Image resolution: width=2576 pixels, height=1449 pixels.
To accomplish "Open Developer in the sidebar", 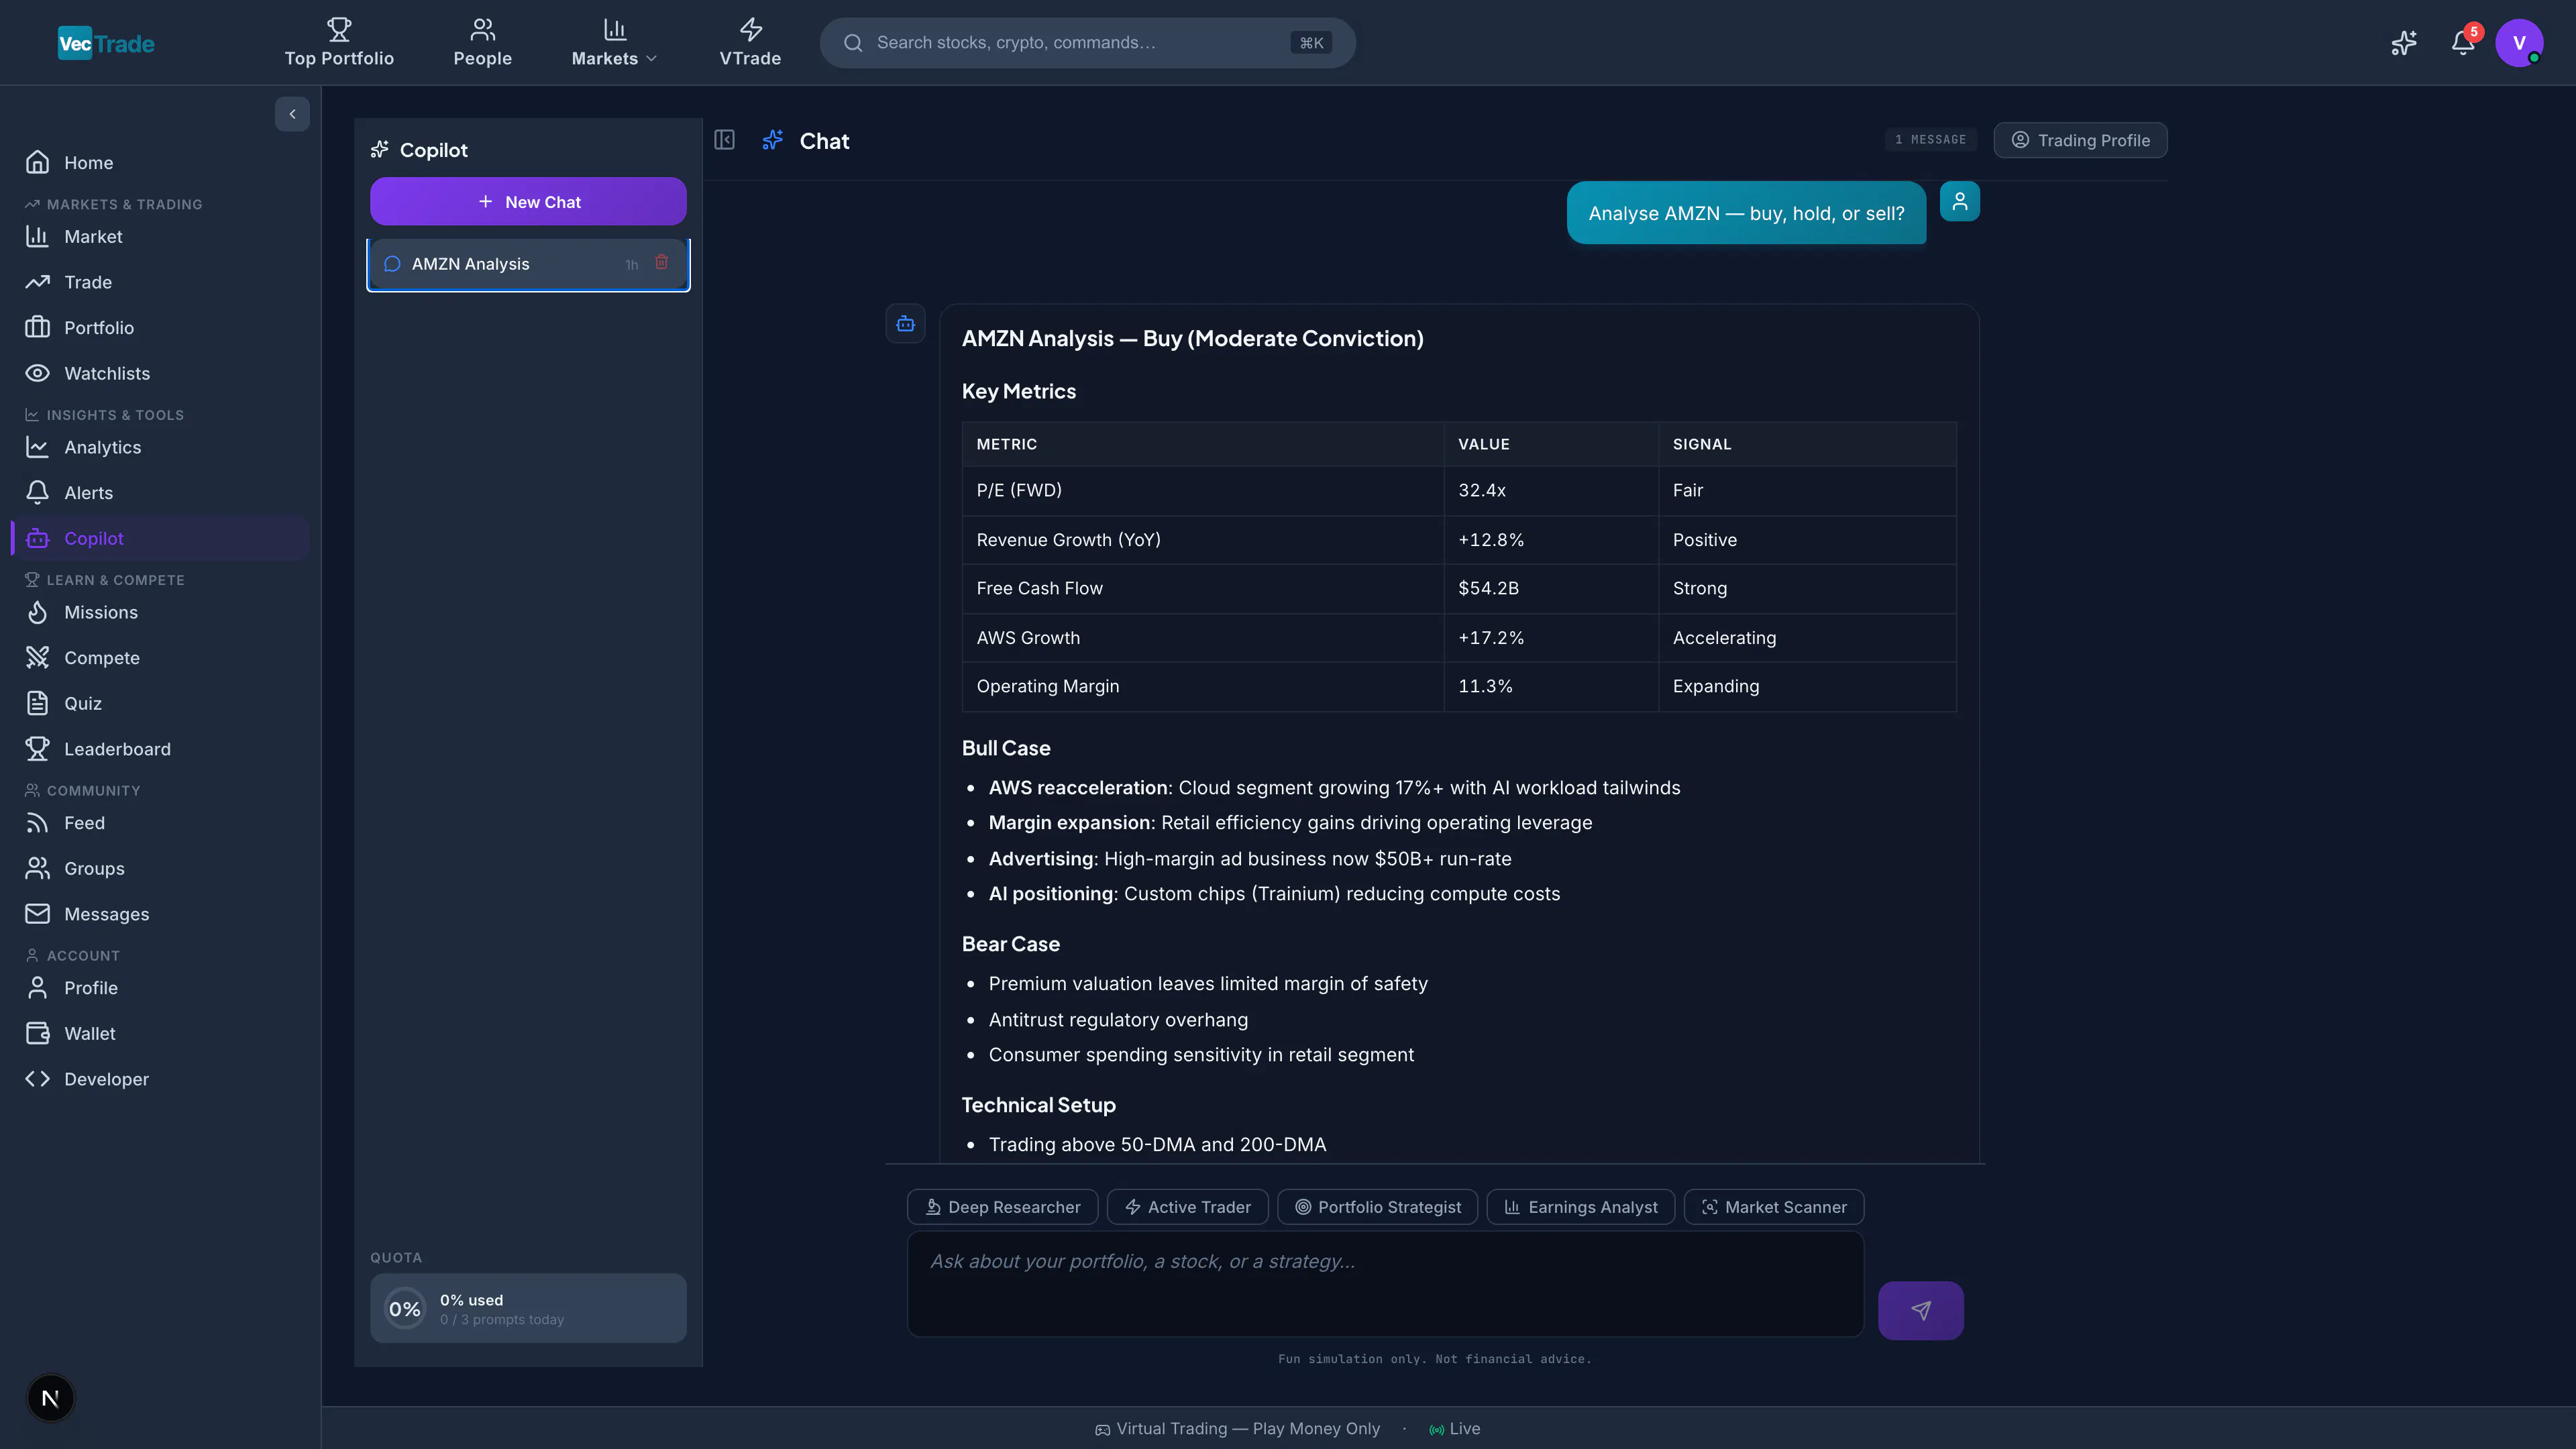I will (160, 1078).
